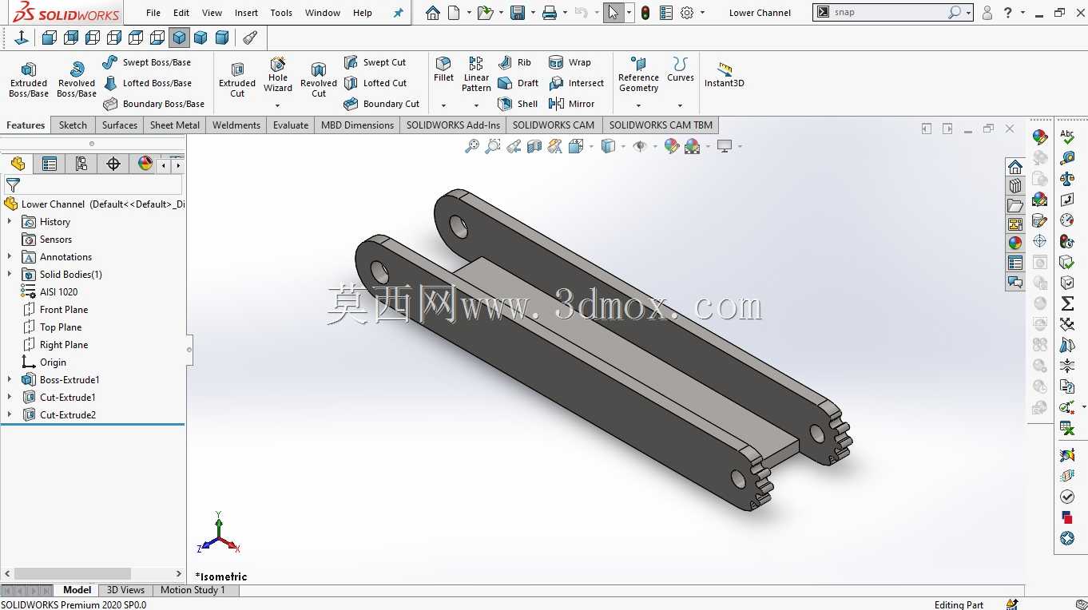Expand the History tree node
Image resolution: width=1088 pixels, height=610 pixels.
[x=10, y=222]
